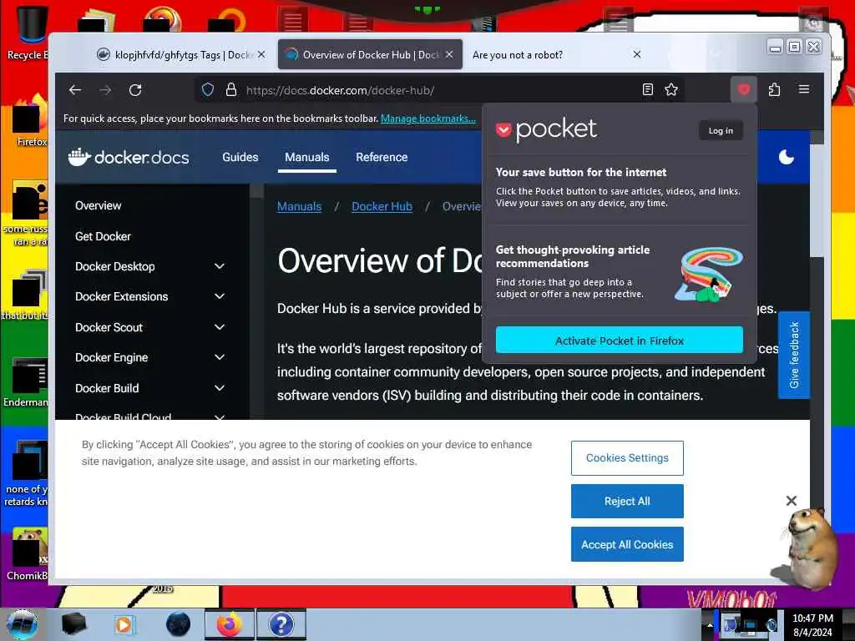855x641 pixels.
Task: Open the Enderman desktop icon
Action: tap(26, 381)
